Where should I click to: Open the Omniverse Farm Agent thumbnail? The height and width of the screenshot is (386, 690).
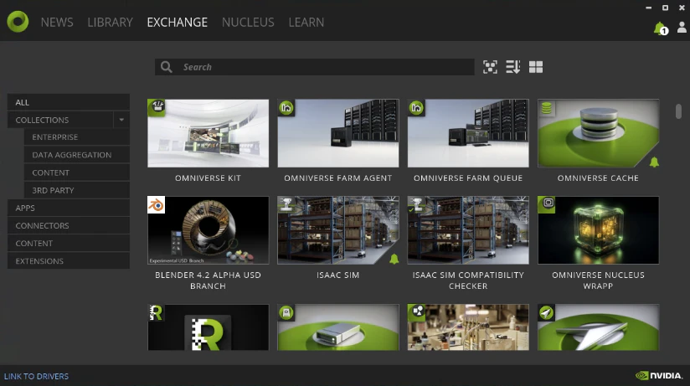point(338,133)
